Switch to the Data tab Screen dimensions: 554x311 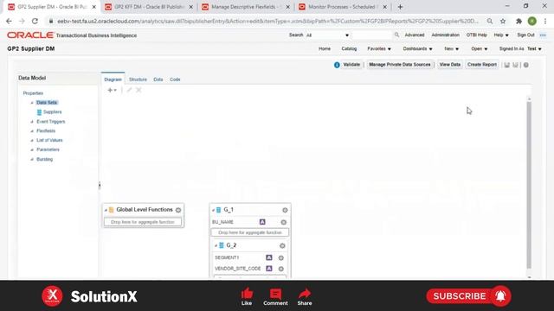pos(158,79)
